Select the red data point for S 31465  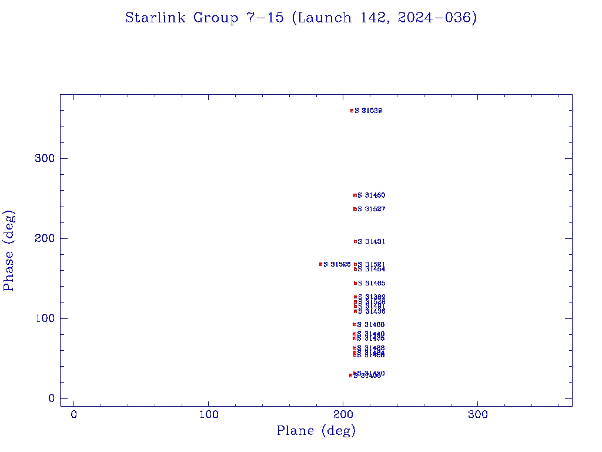[355, 283]
